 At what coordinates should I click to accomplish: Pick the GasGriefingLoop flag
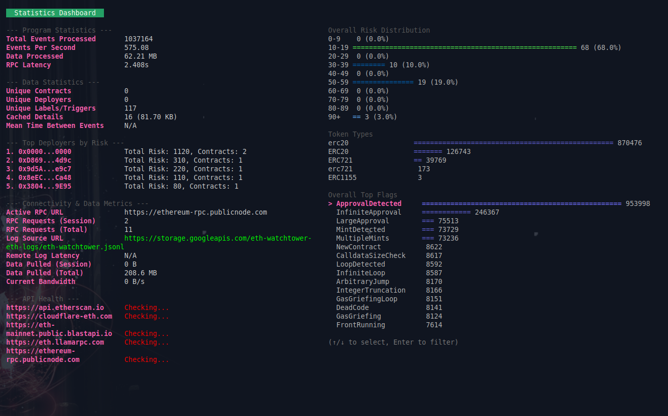tap(366, 299)
